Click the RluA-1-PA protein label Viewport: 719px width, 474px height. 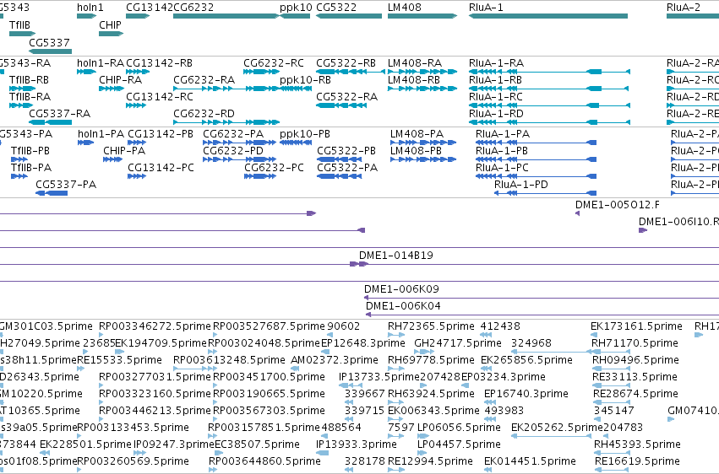(503, 134)
